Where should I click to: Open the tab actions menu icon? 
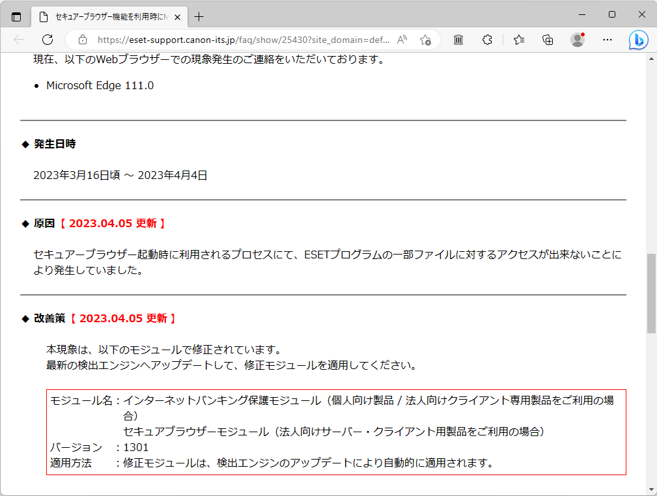(16, 17)
